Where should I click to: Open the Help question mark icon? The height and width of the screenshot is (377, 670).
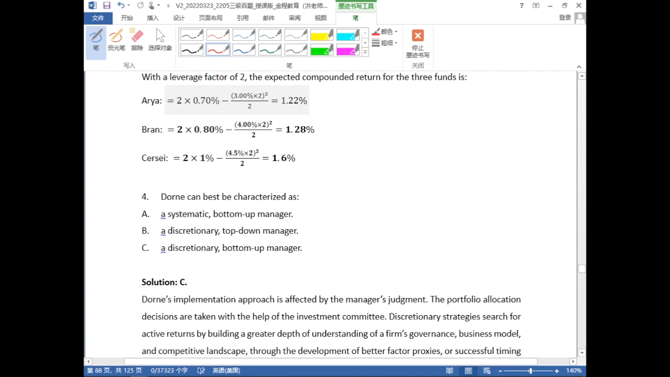(x=521, y=6)
